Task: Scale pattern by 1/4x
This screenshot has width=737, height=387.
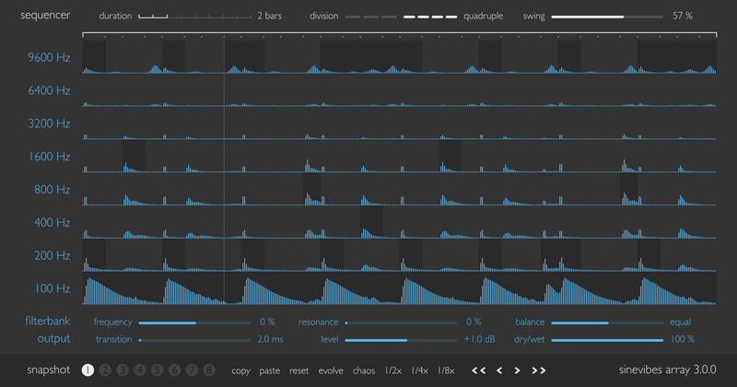Action: pyautogui.click(x=420, y=370)
